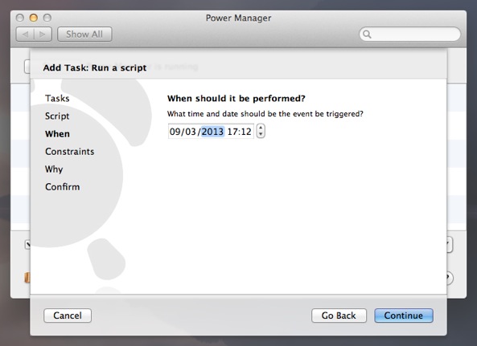Select the Constraints step in sidebar
This screenshot has width=477, height=346.
[x=70, y=152]
